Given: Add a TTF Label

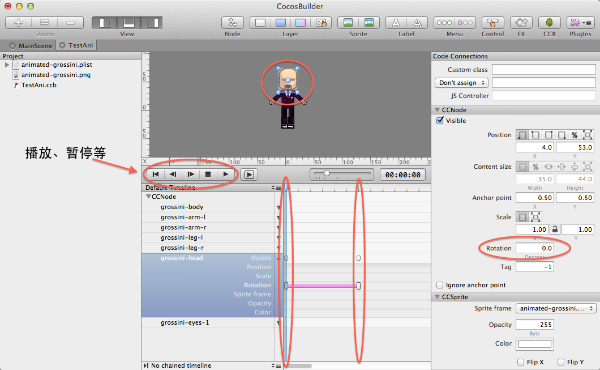Looking at the screenshot, I should [x=396, y=23].
